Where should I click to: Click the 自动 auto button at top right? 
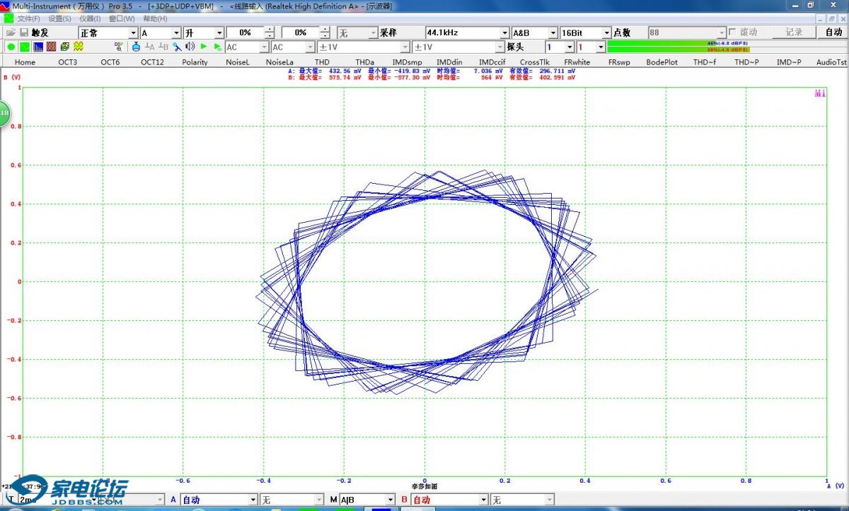[833, 33]
